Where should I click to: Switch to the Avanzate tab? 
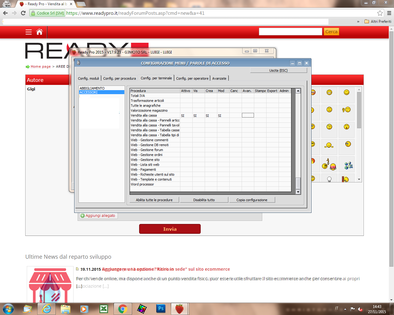pyautogui.click(x=219, y=78)
